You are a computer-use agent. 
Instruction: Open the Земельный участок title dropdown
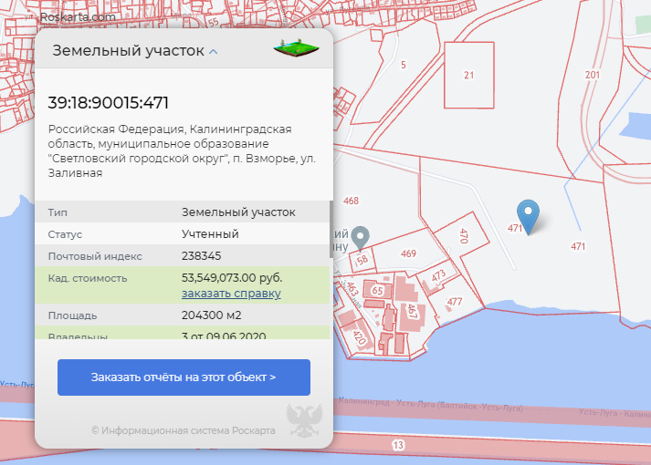coord(128,51)
